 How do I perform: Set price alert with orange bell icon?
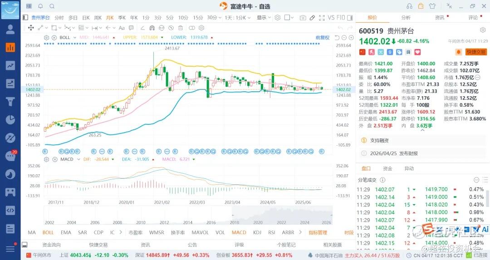click(458, 52)
